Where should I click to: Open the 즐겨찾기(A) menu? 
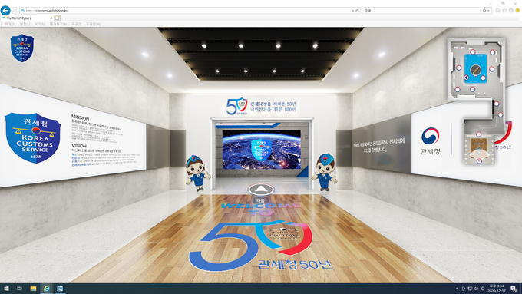(x=58, y=24)
